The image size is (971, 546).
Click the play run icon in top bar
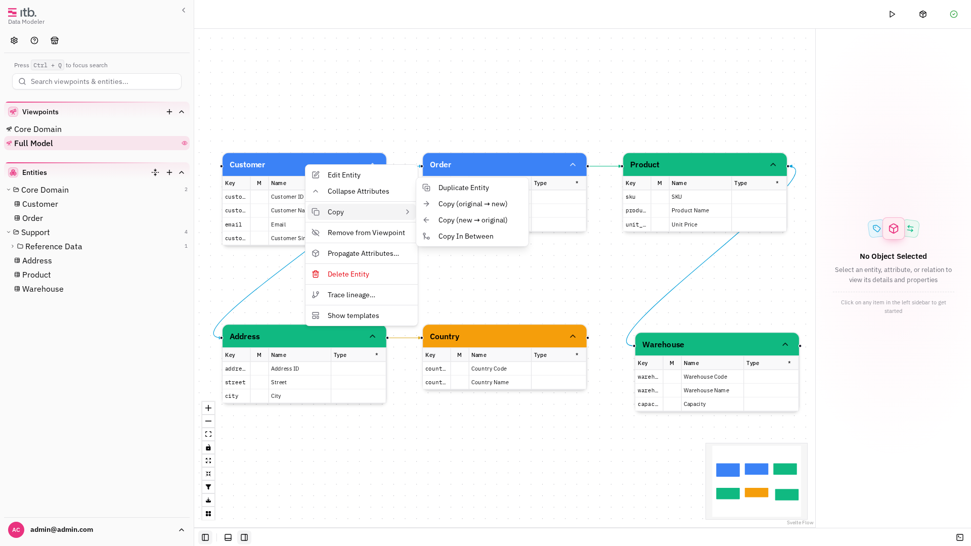tap(892, 14)
